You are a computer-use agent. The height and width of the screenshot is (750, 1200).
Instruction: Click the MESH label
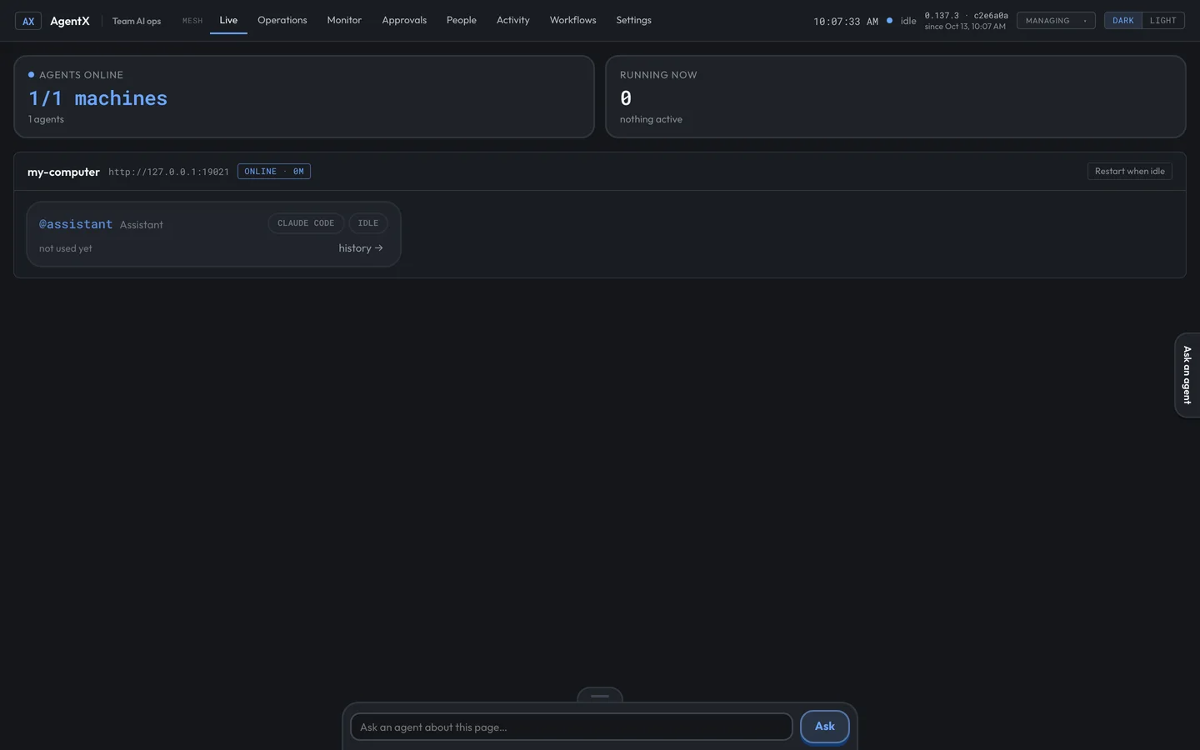point(192,21)
